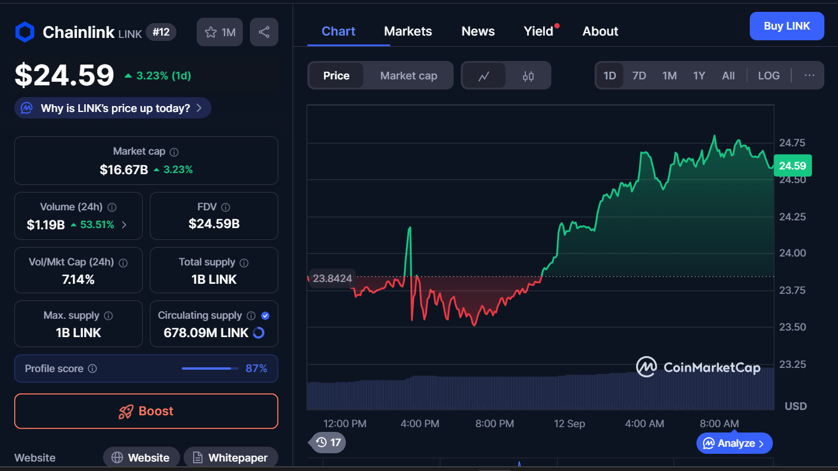Click the $24.59B FDV value
Viewport: 838px width, 471px height.
(x=214, y=224)
